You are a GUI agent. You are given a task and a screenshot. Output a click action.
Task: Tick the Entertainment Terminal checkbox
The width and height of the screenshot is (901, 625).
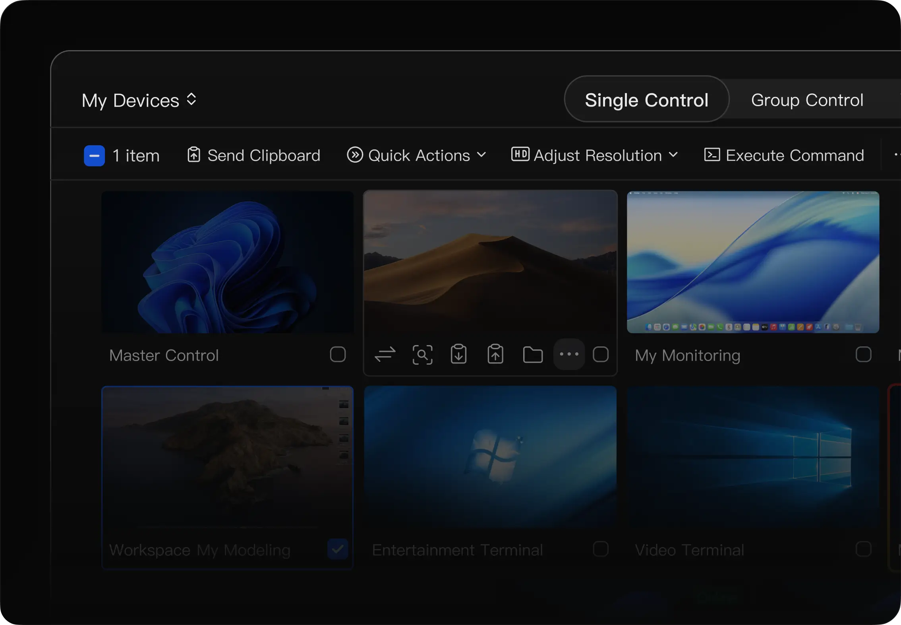click(601, 549)
